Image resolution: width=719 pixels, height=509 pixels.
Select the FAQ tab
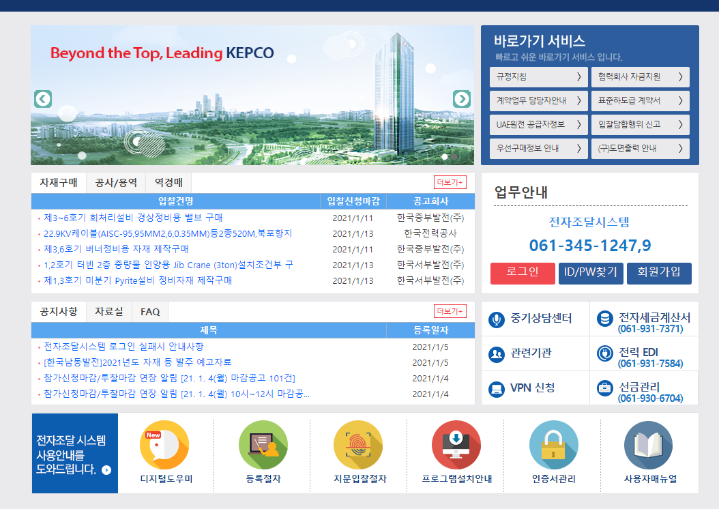150,312
